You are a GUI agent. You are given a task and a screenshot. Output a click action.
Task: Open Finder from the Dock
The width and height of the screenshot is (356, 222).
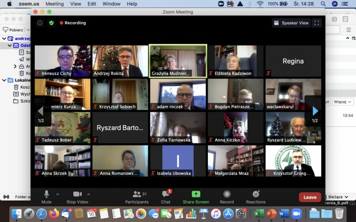point(17,214)
